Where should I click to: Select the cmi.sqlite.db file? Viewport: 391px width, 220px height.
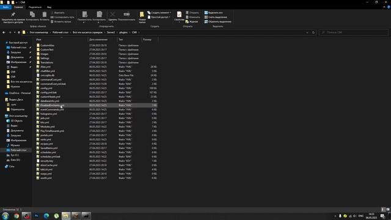(x=47, y=75)
